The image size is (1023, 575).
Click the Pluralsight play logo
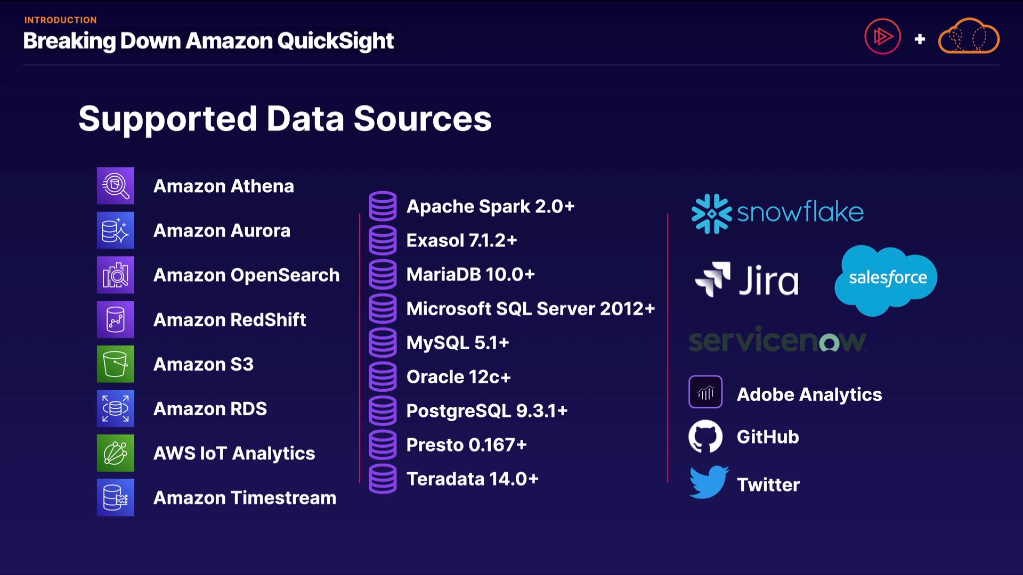click(x=882, y=37)
